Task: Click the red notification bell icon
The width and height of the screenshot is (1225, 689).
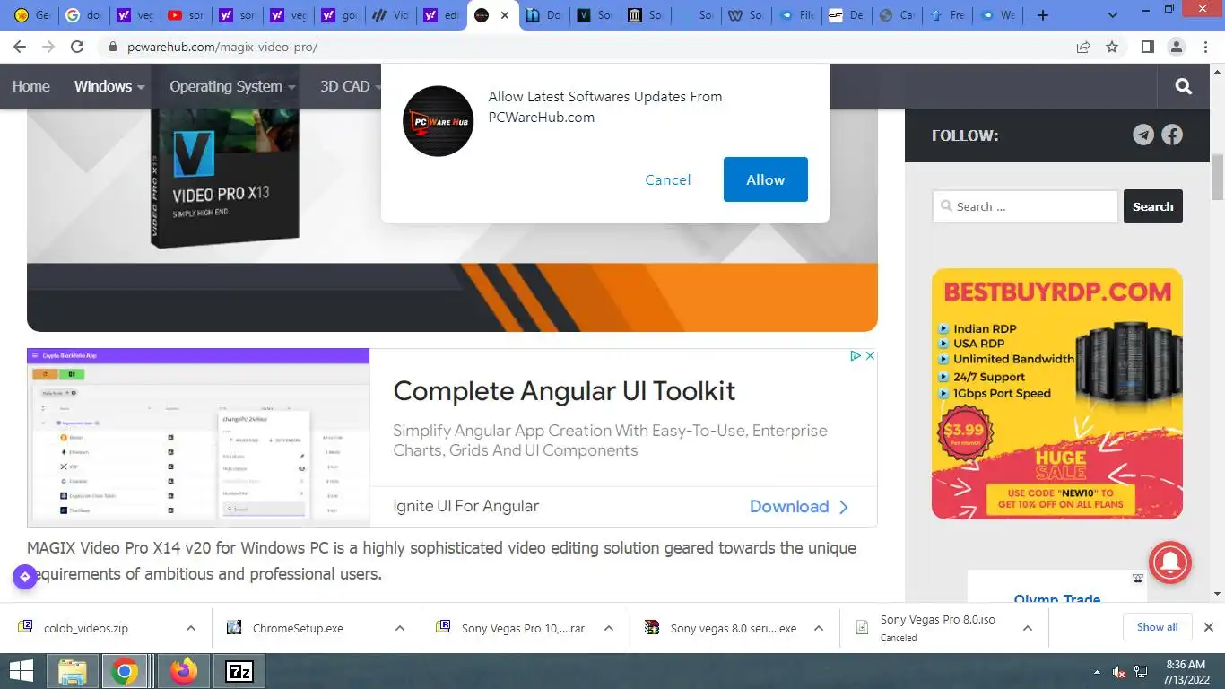Action: click(1169, 563)
